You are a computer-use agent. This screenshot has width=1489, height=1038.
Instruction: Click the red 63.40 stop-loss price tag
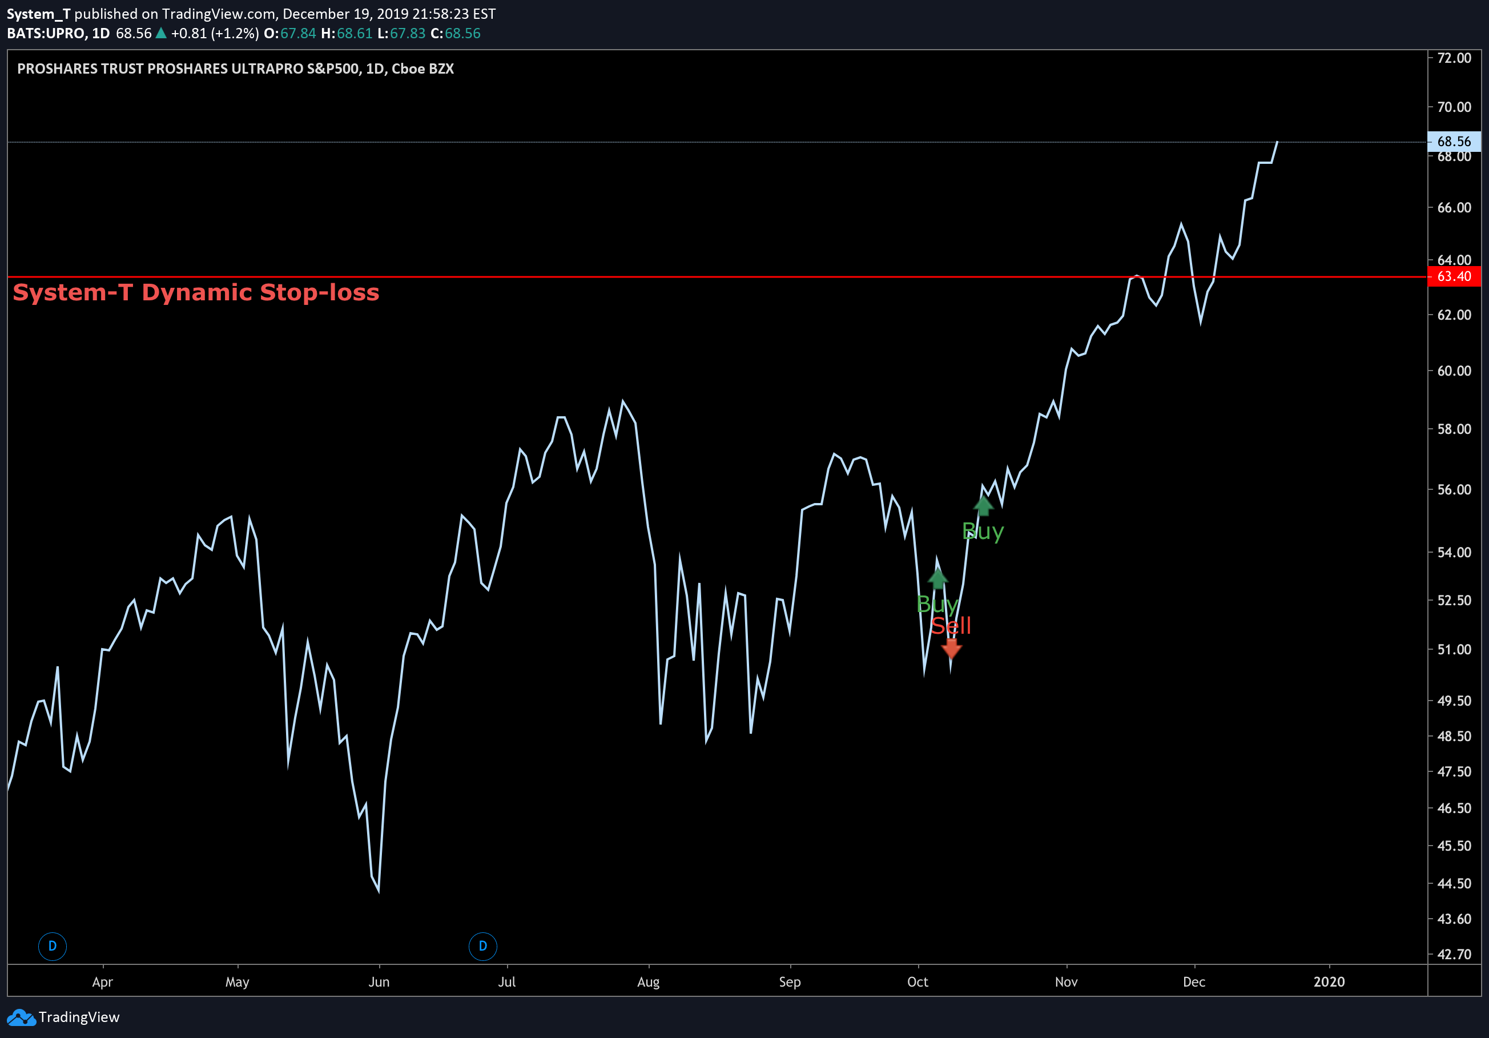click(x=1454, y=277)
